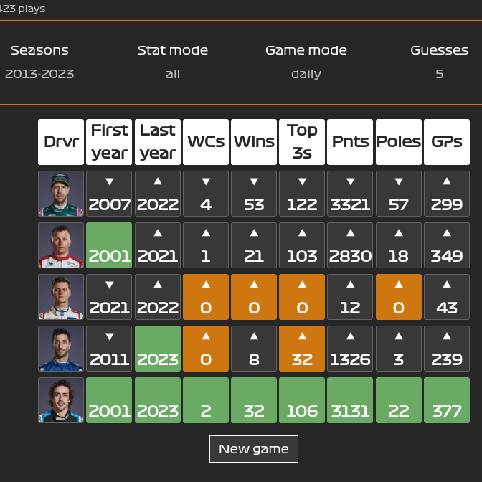The width and height of the screenshot is (482, 482).
Task: Open the Game mode 'daily' option
Action: click(306, 74)
